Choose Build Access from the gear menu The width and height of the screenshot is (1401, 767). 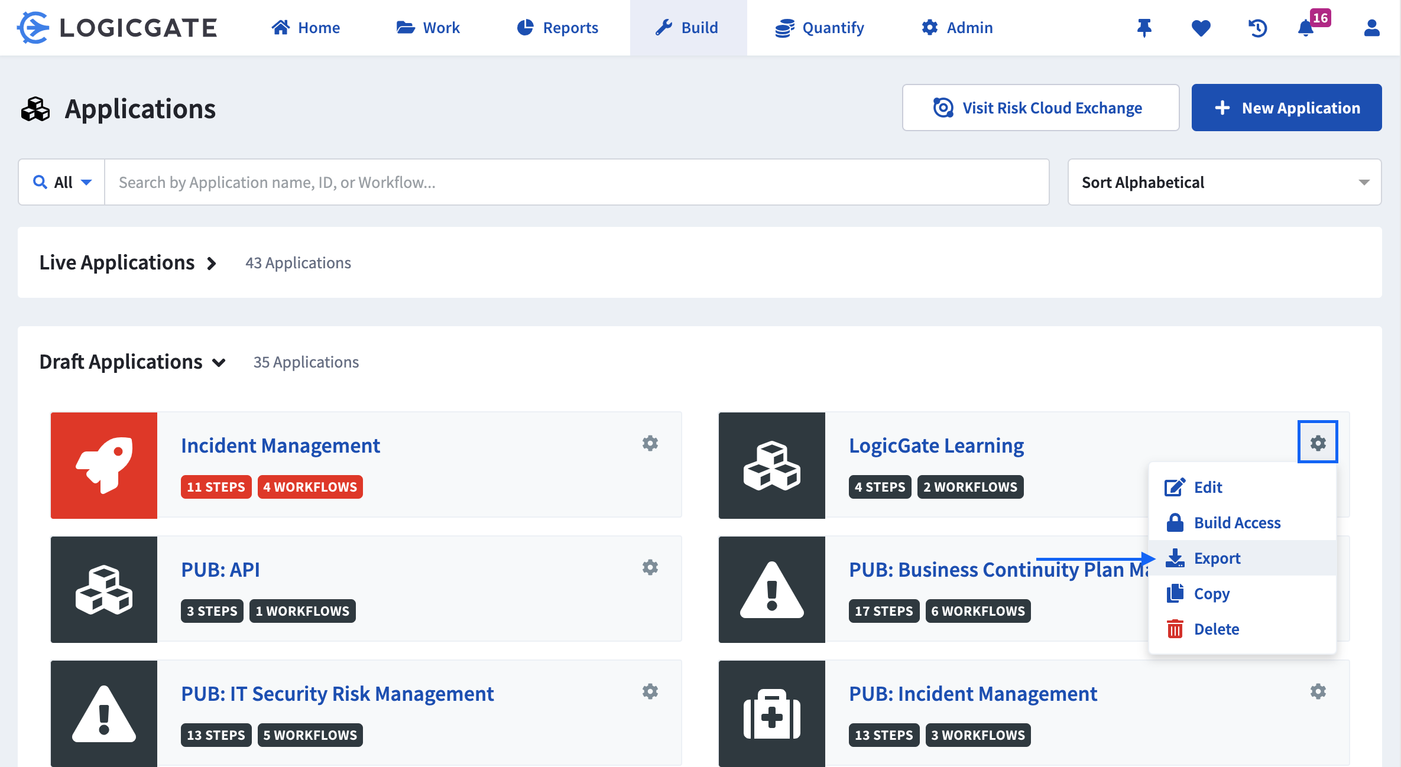[x=1242, y=522]
